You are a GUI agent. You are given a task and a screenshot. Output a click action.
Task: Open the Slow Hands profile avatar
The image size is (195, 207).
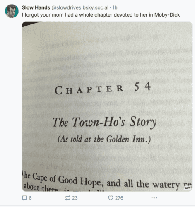point(12,11)
